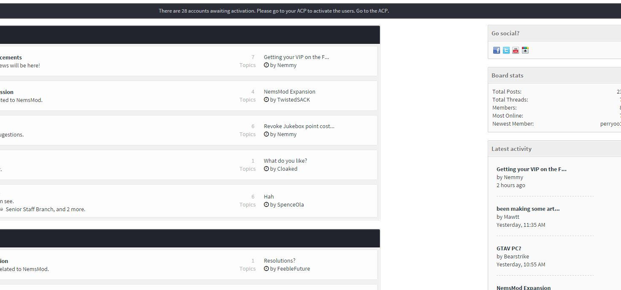Open the "Hah" last post link
This screenshot has height=290, width=621.
269,196
